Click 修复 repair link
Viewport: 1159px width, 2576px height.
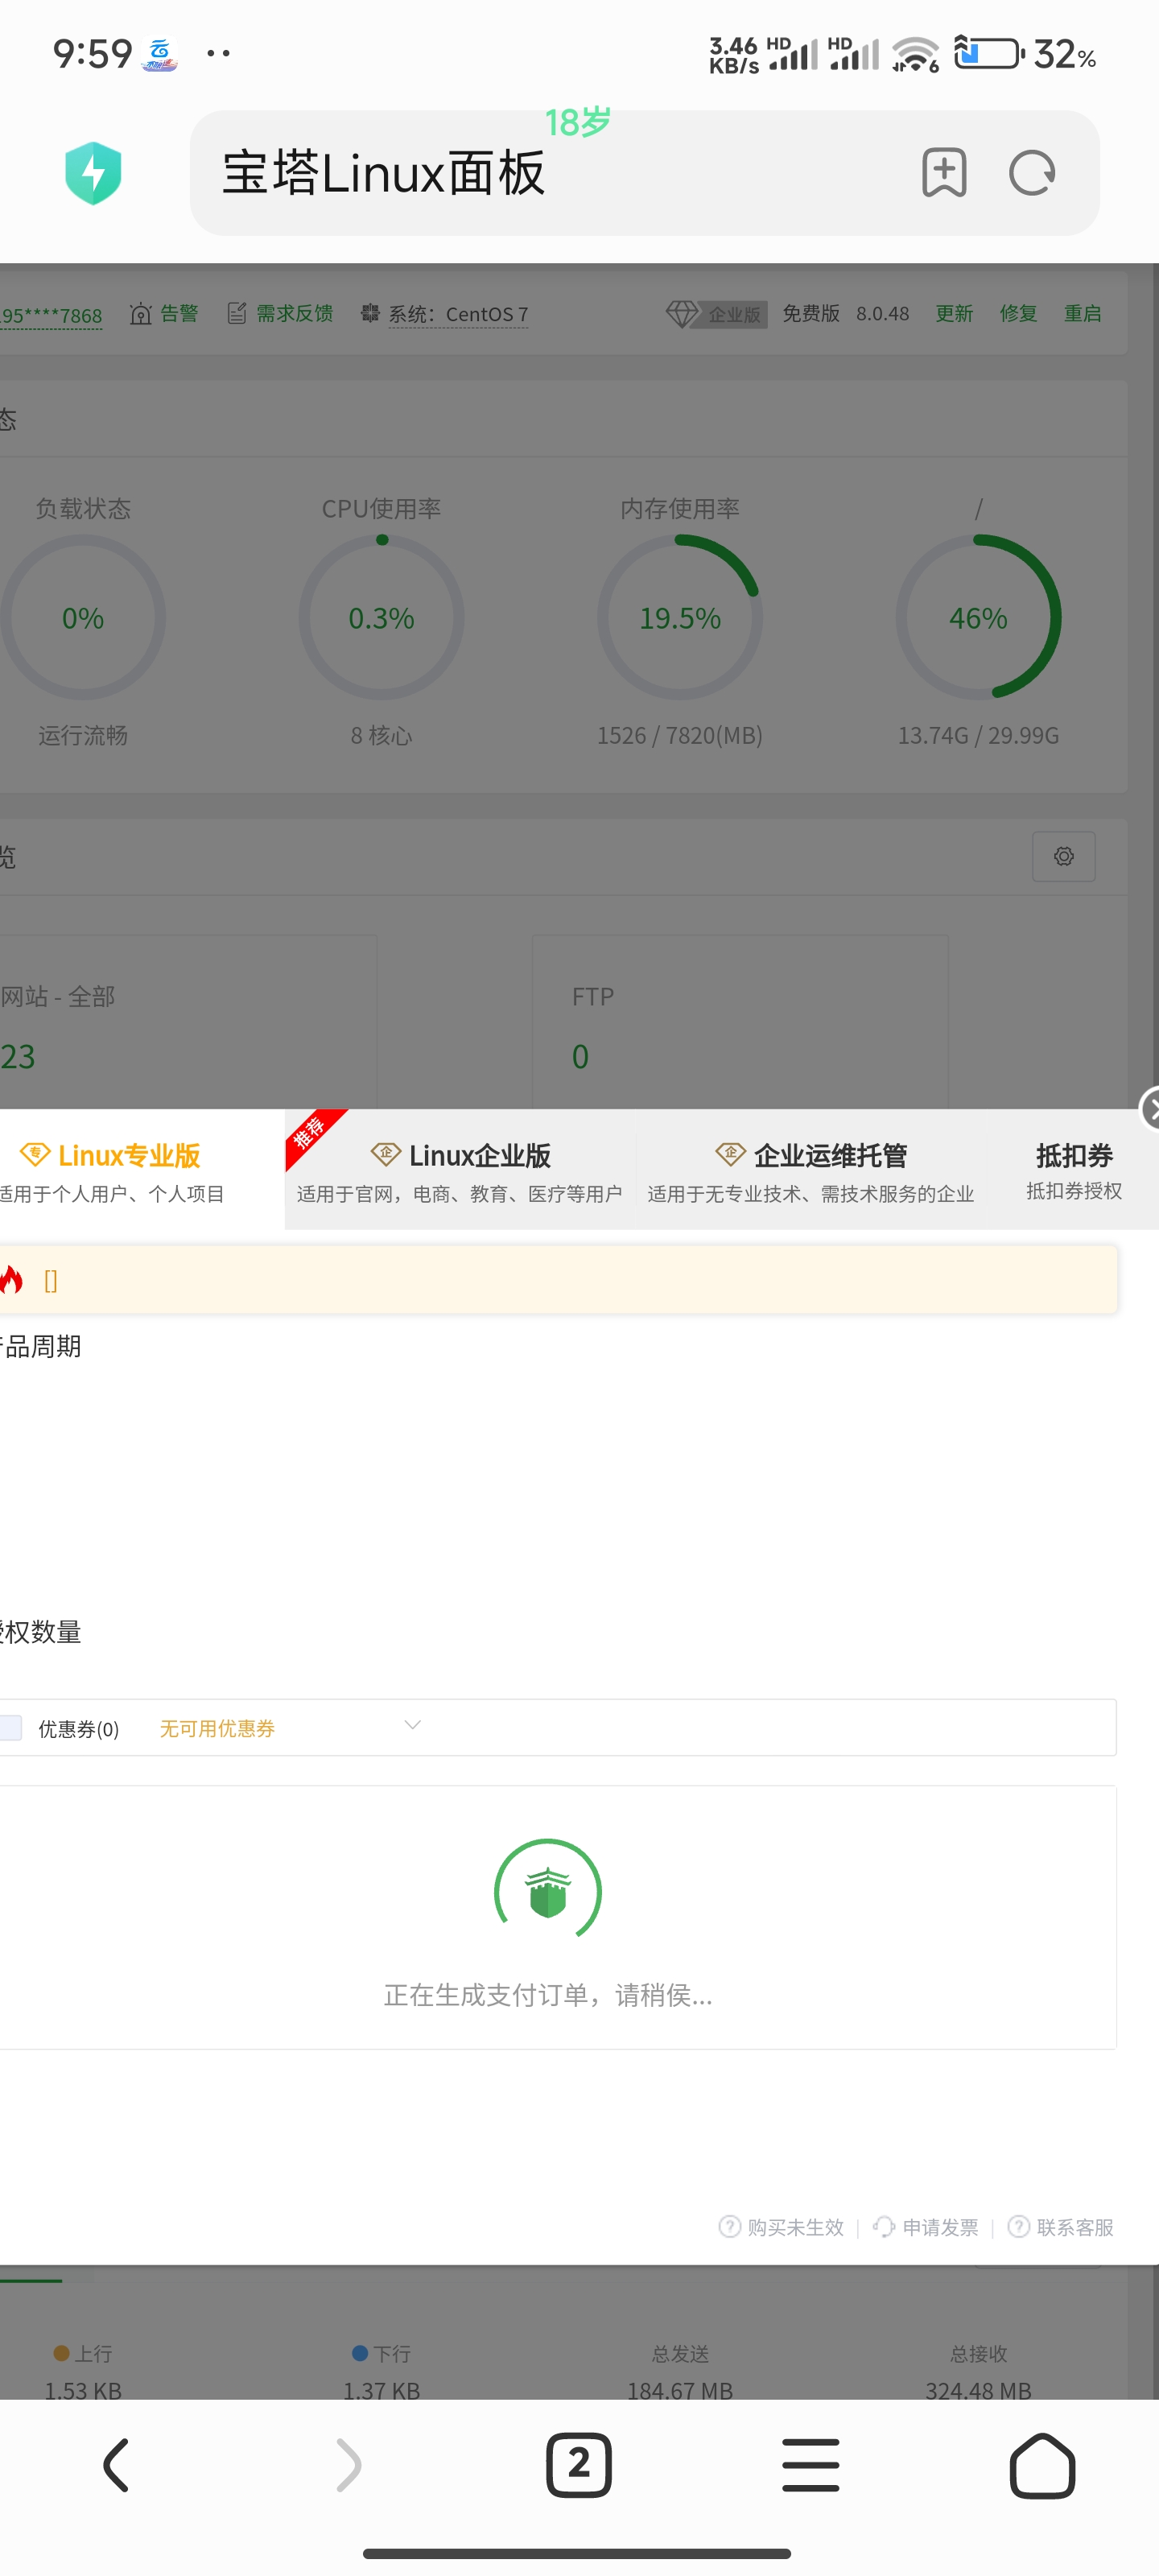coord(1018,314)
